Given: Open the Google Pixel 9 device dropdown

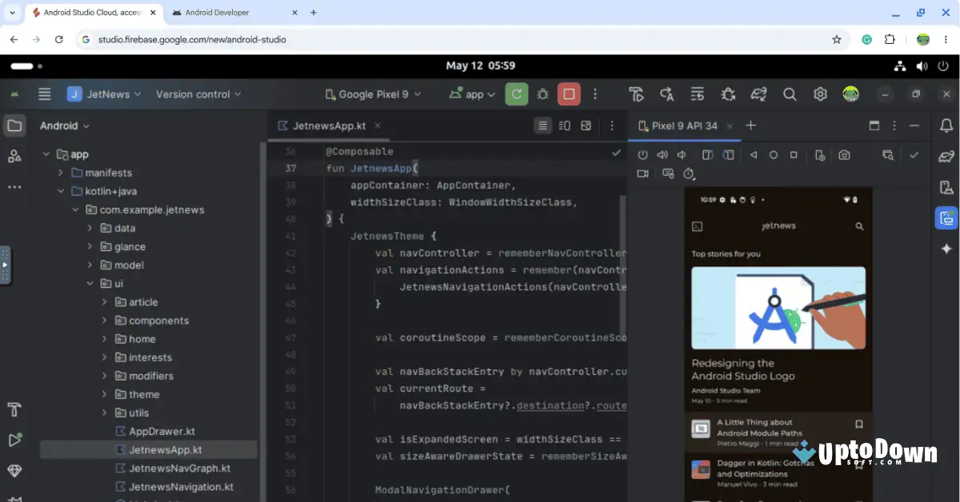Looking at the screenshot, I should pos(373,94).
